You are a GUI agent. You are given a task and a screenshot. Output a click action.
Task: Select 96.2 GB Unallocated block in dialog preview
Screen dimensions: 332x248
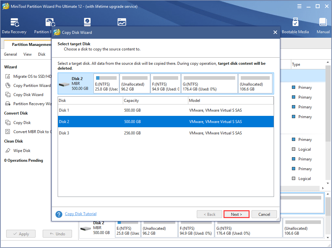tap(135, 84)
